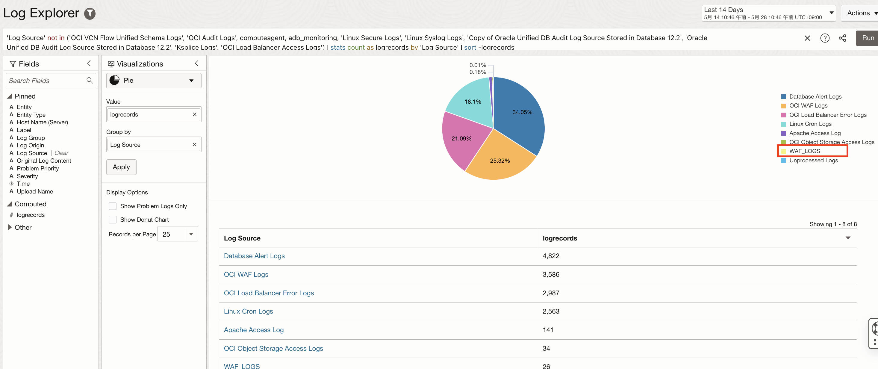Click the filter icon beside Log Explorer title
This screenshot has height=369, width=878.
pos(90,14)
